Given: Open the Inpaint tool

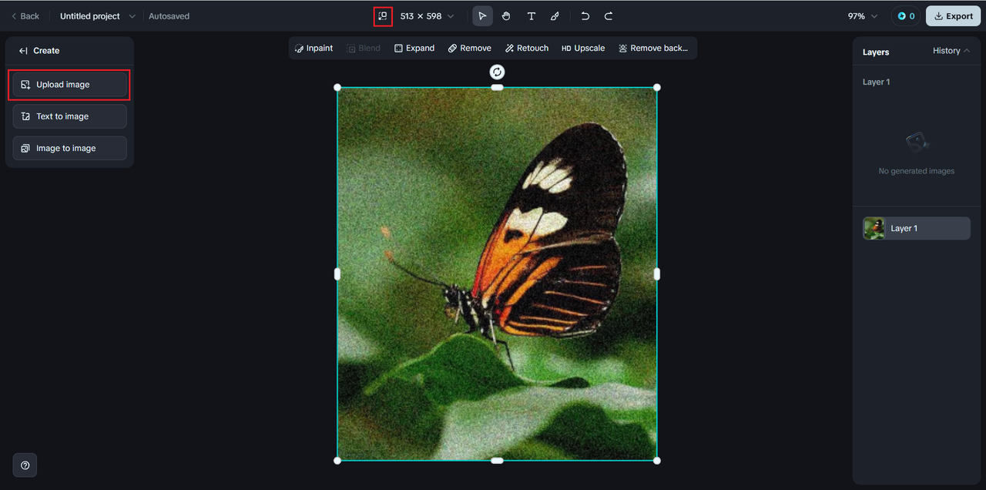Looking at the screenshot, I should [314, 48].
